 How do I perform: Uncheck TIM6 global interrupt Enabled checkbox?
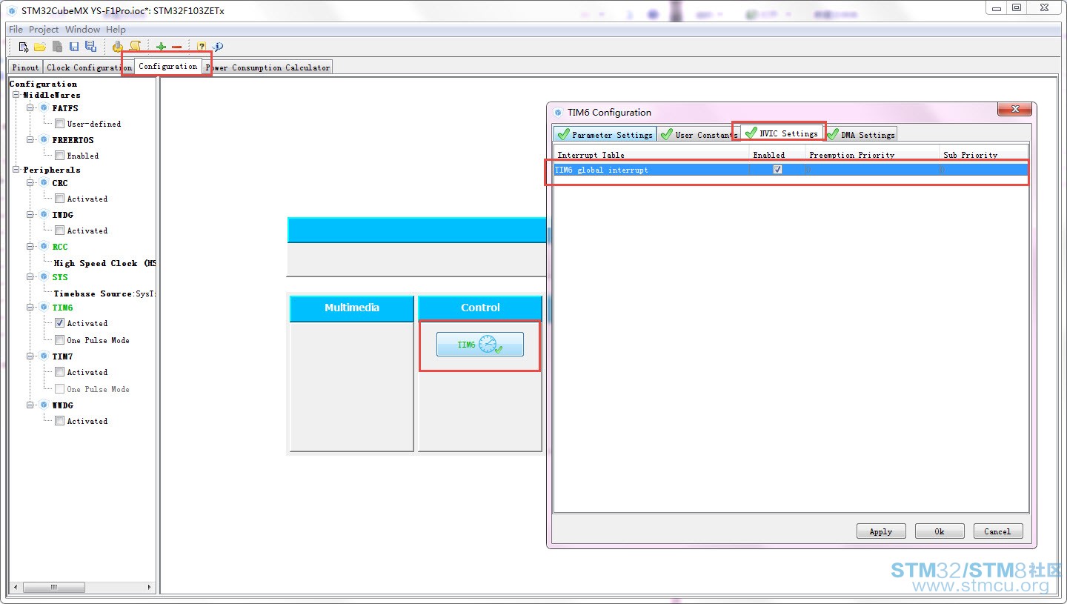[x=777, y=170]
